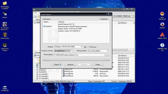
Task: Click the 'NeroAPI Версия 6.6.1.15' log line
Action: pos(66,24)
